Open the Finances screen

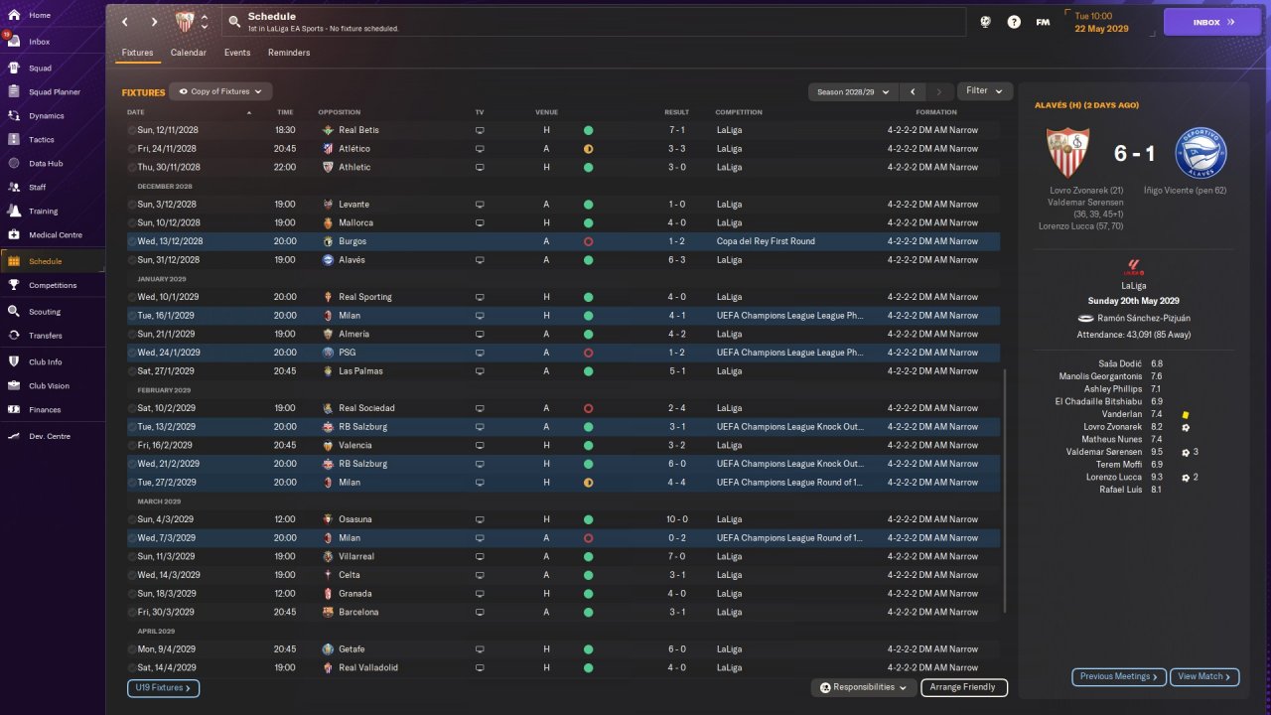tap(45, 409)
